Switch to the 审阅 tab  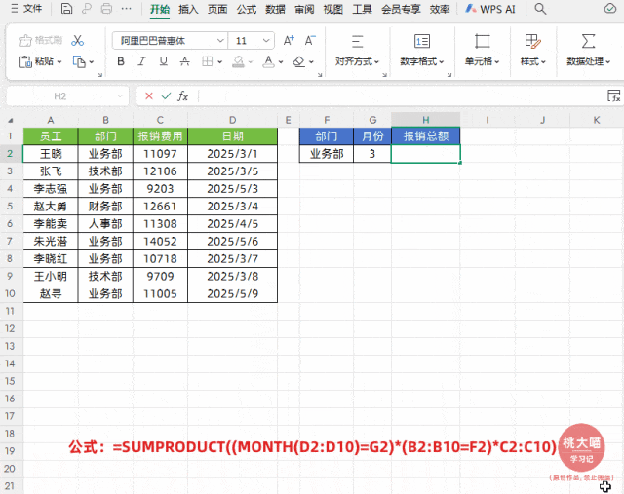pyautogui.click(x=304, y=9)
